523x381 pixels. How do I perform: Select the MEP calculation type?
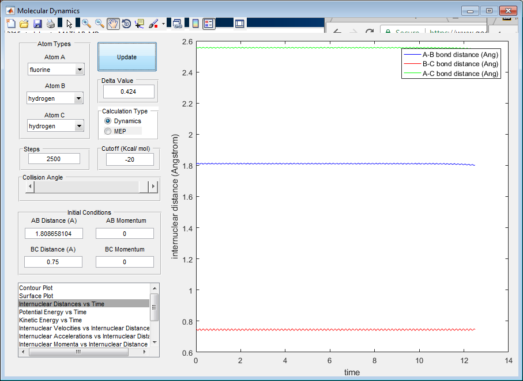coord(108,131)
